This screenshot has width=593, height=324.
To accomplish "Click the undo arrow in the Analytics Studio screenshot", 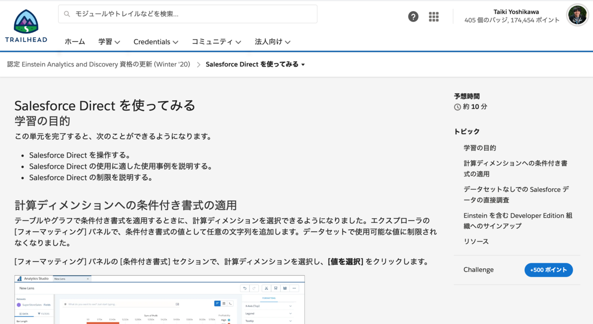I will pyautogui.click(x=245, y=287).
